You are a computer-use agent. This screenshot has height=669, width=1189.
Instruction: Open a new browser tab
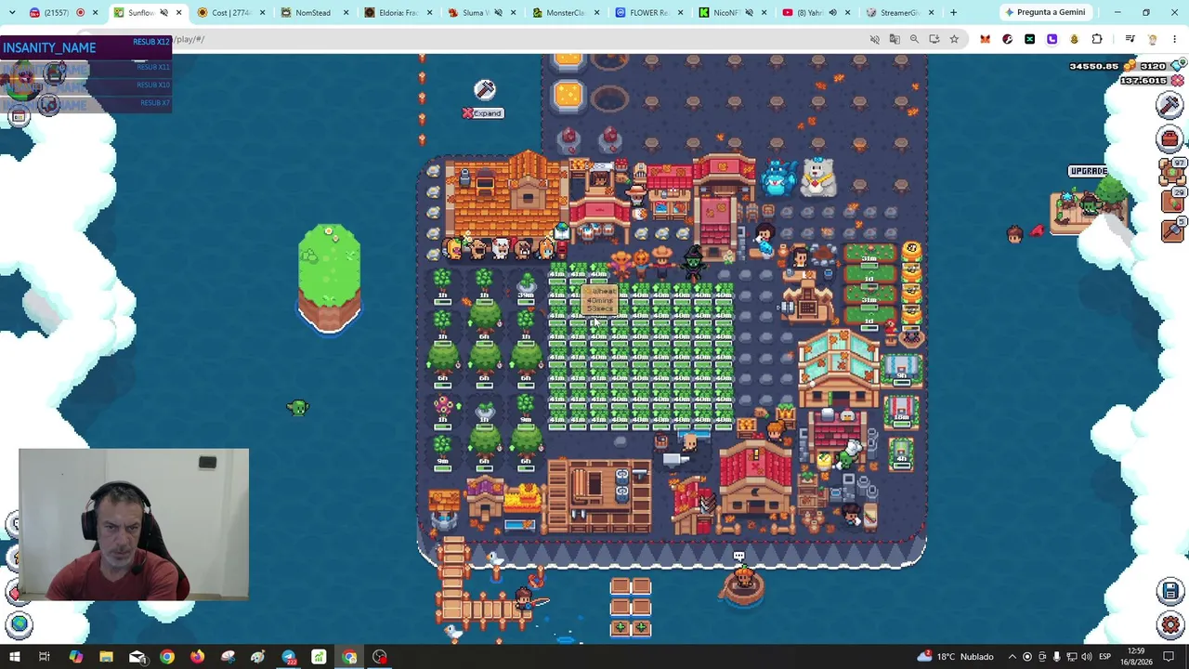pos(953,13)
